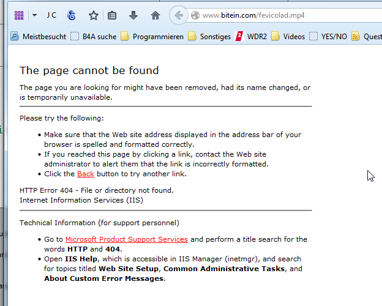The image size is (382, 306).
Task: Expand the Videos bookmarks folder
Action: tap(288, 37)
